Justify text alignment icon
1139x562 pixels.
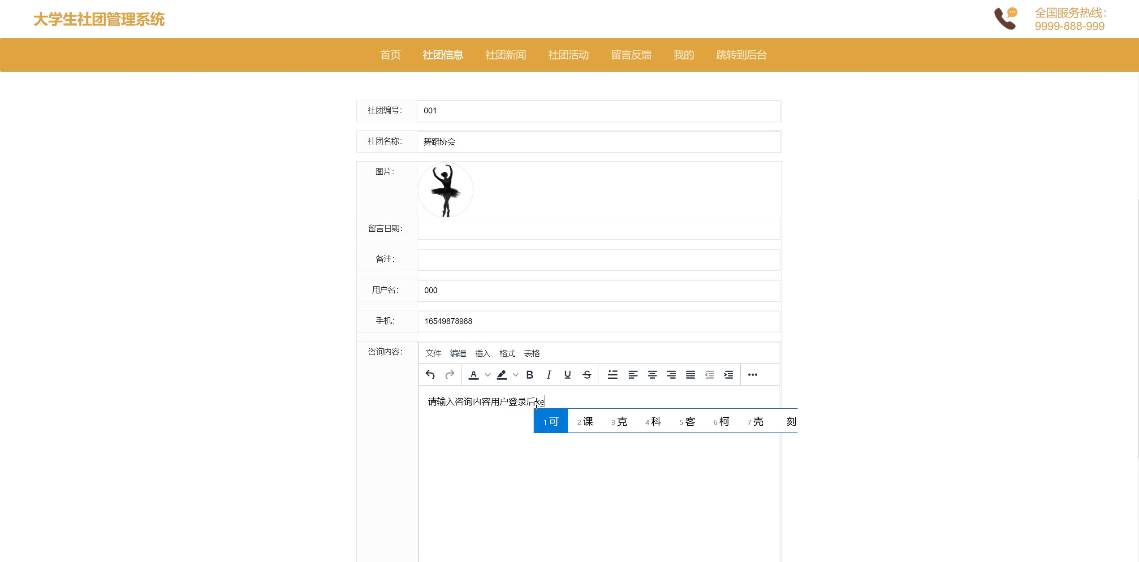(690, 375)
